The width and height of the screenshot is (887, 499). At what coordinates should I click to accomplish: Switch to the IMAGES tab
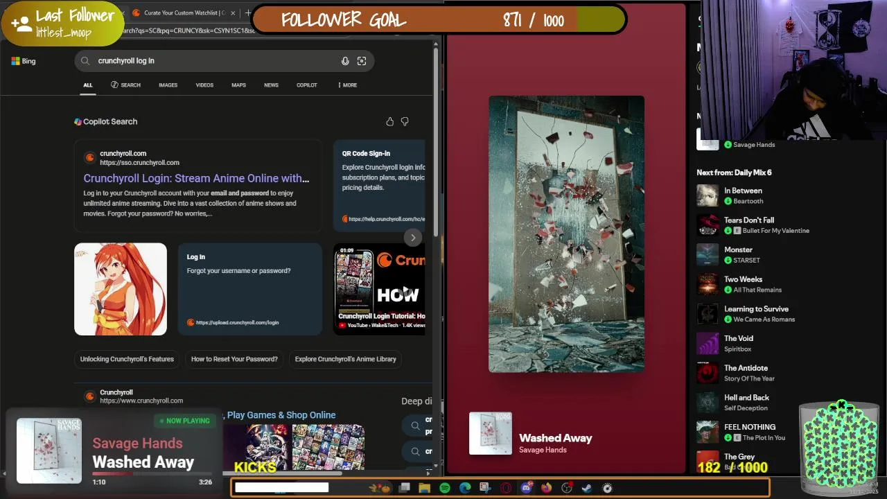[168, 85]
